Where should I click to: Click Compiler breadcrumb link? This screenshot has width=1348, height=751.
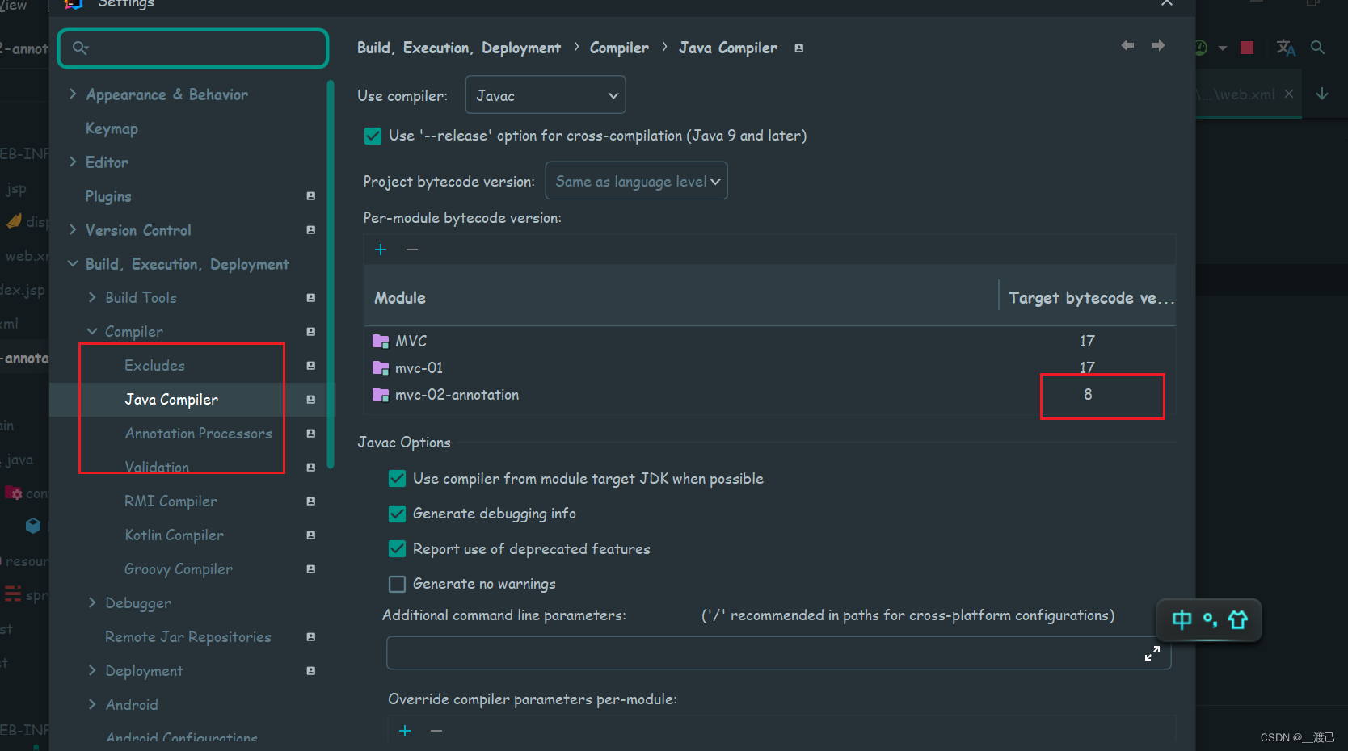[619, 48]
